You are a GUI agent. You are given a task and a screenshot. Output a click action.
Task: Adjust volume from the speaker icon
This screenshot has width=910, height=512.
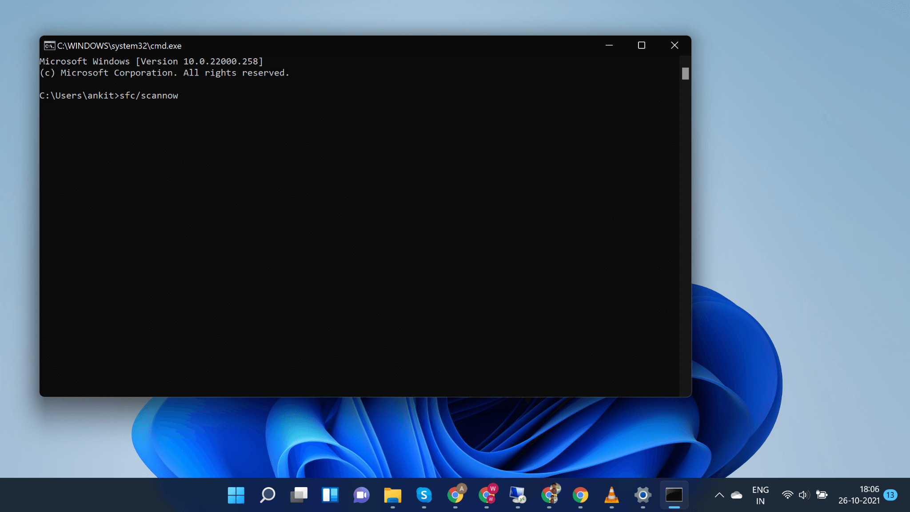click(x=805, y=495)
